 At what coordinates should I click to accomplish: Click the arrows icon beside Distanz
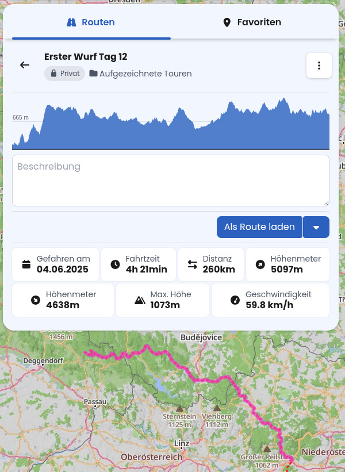192,264
